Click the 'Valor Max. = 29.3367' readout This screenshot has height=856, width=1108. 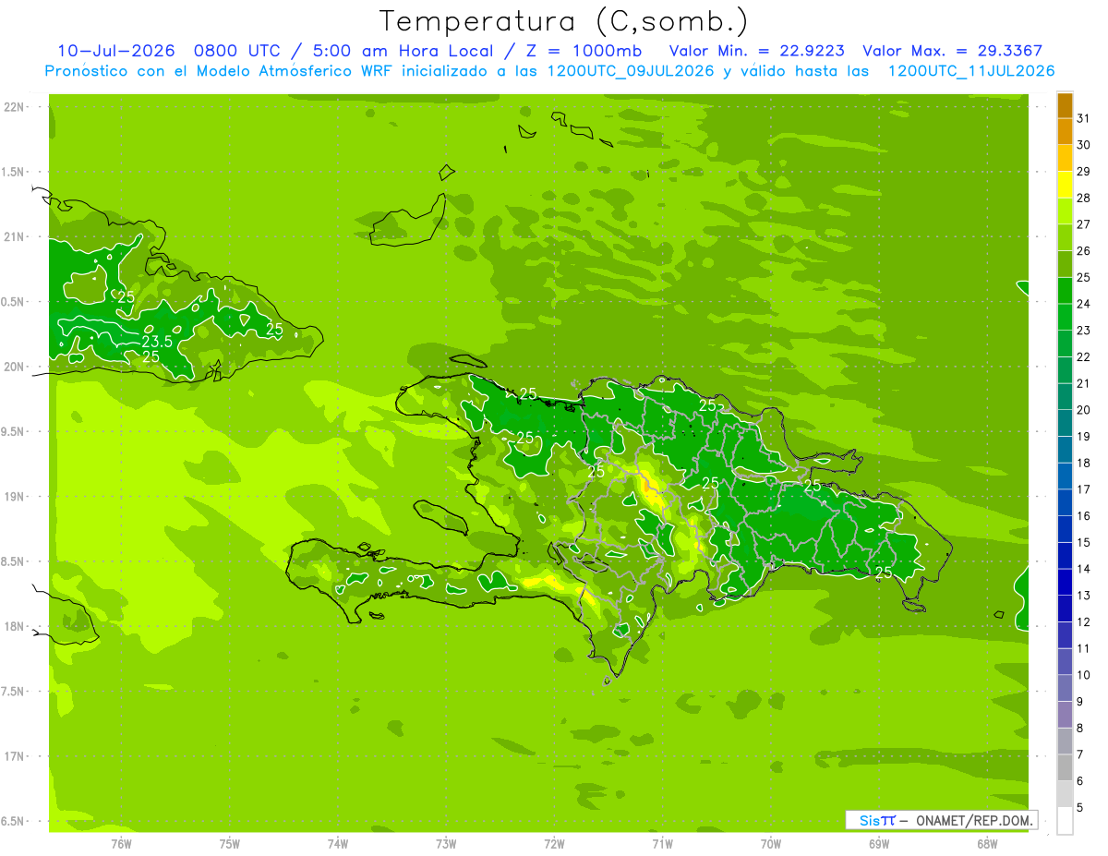point(953,51)
